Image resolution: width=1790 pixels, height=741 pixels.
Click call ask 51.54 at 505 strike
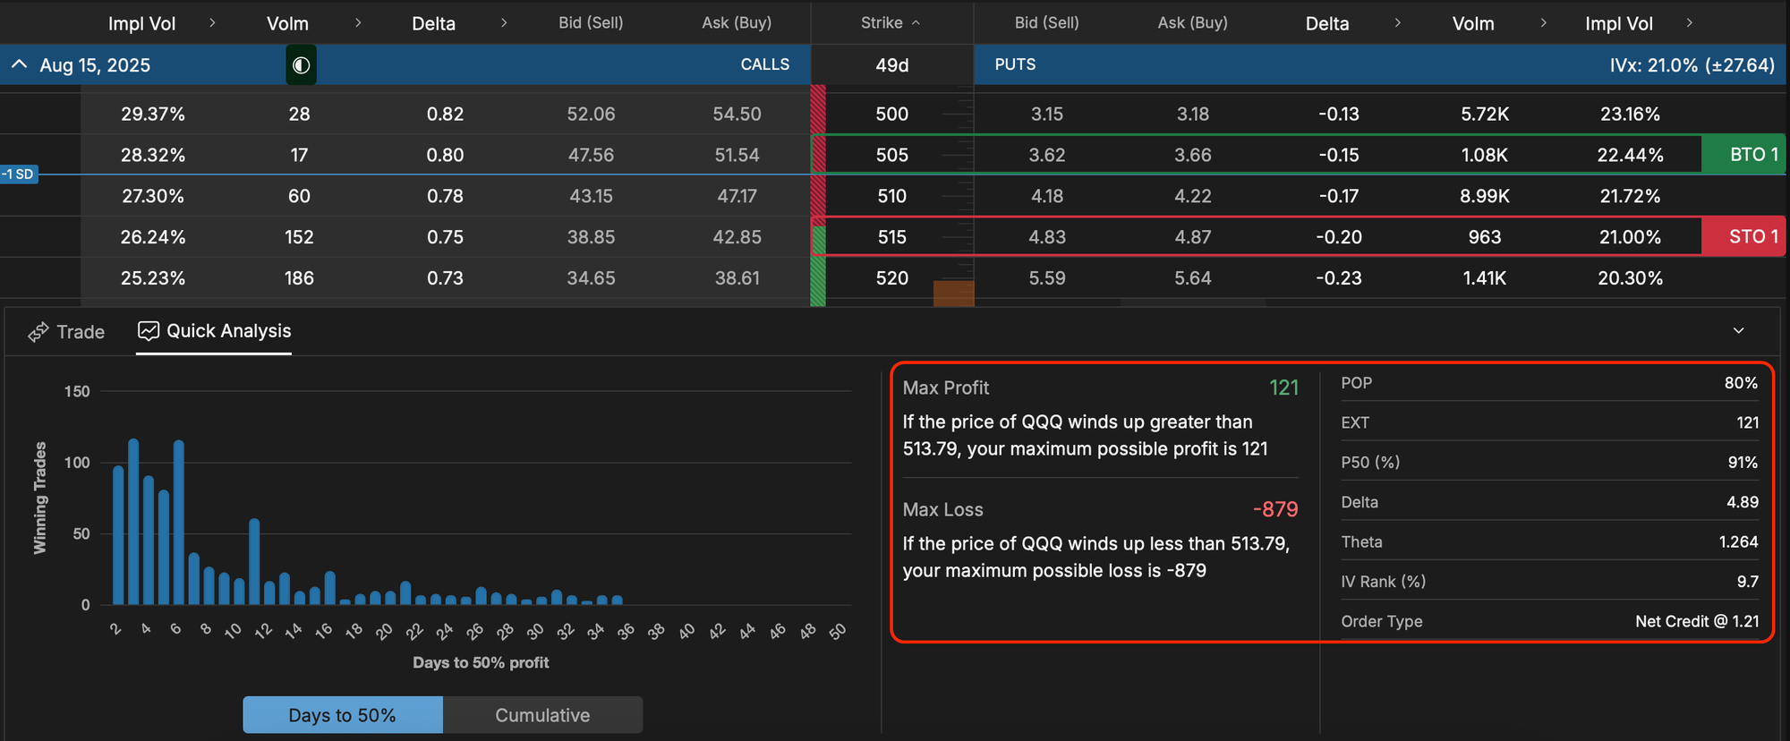737,155
